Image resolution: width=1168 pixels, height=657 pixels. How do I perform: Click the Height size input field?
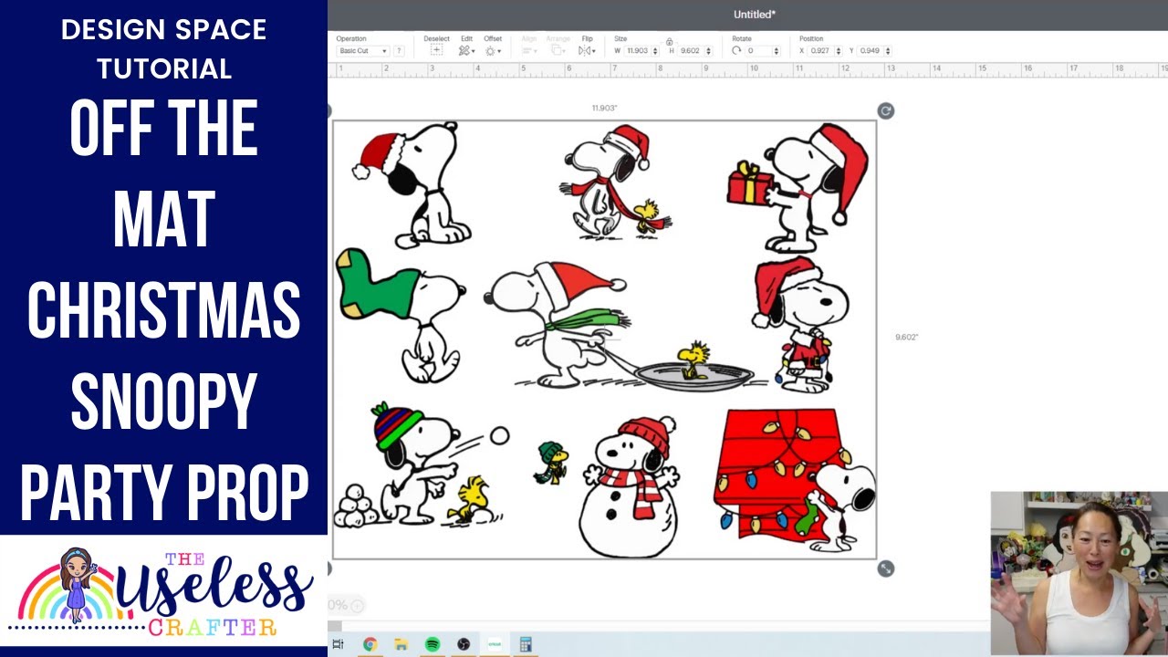(x=690, y=51)
